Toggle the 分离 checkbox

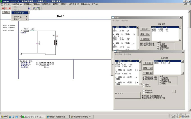coord(144,84)
